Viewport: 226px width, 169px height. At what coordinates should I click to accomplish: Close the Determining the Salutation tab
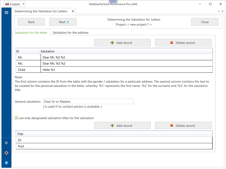pyautogui.click(x=73, y=11)
